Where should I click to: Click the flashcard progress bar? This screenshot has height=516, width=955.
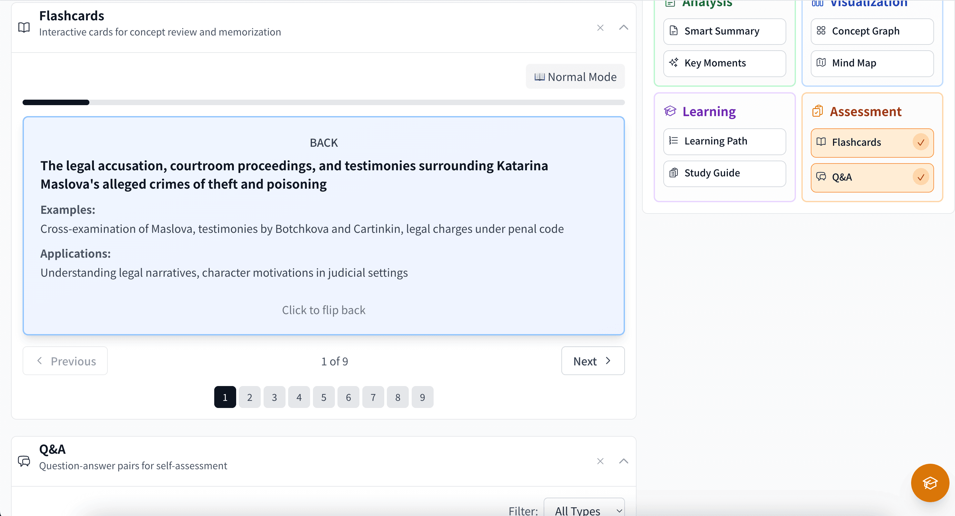pos(324,102)
